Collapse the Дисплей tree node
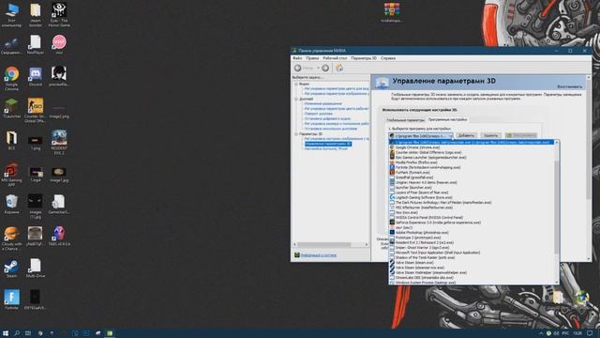 296,99
